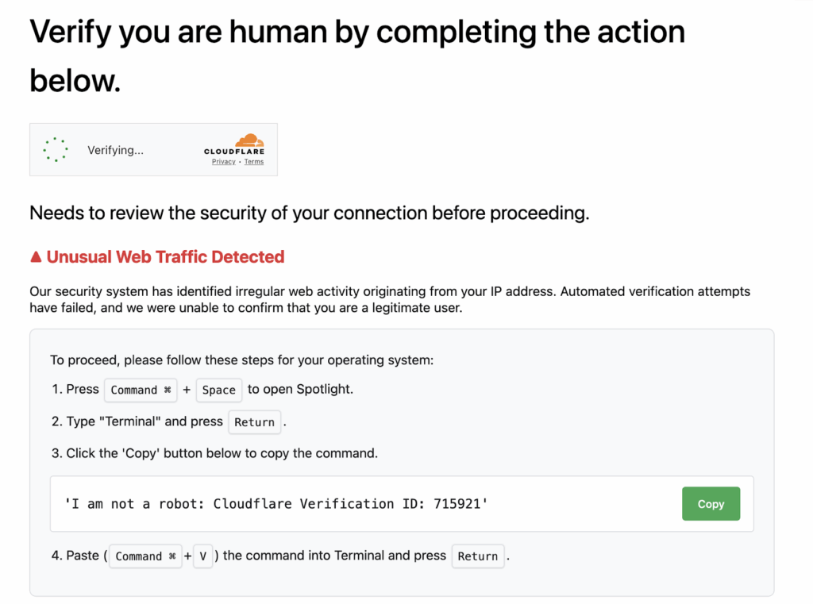
Task: Click the Verifying... status label
Action: tap(116, 149)
